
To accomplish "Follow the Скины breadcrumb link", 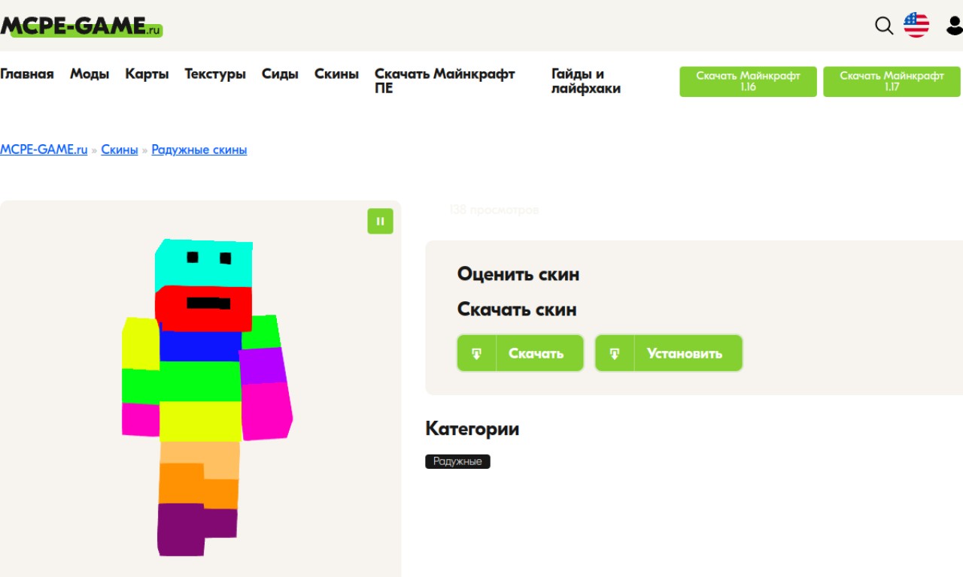I will point(120,150).
